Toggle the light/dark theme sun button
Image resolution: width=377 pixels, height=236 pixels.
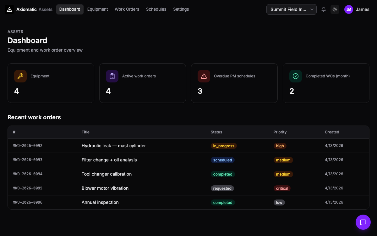335,9
